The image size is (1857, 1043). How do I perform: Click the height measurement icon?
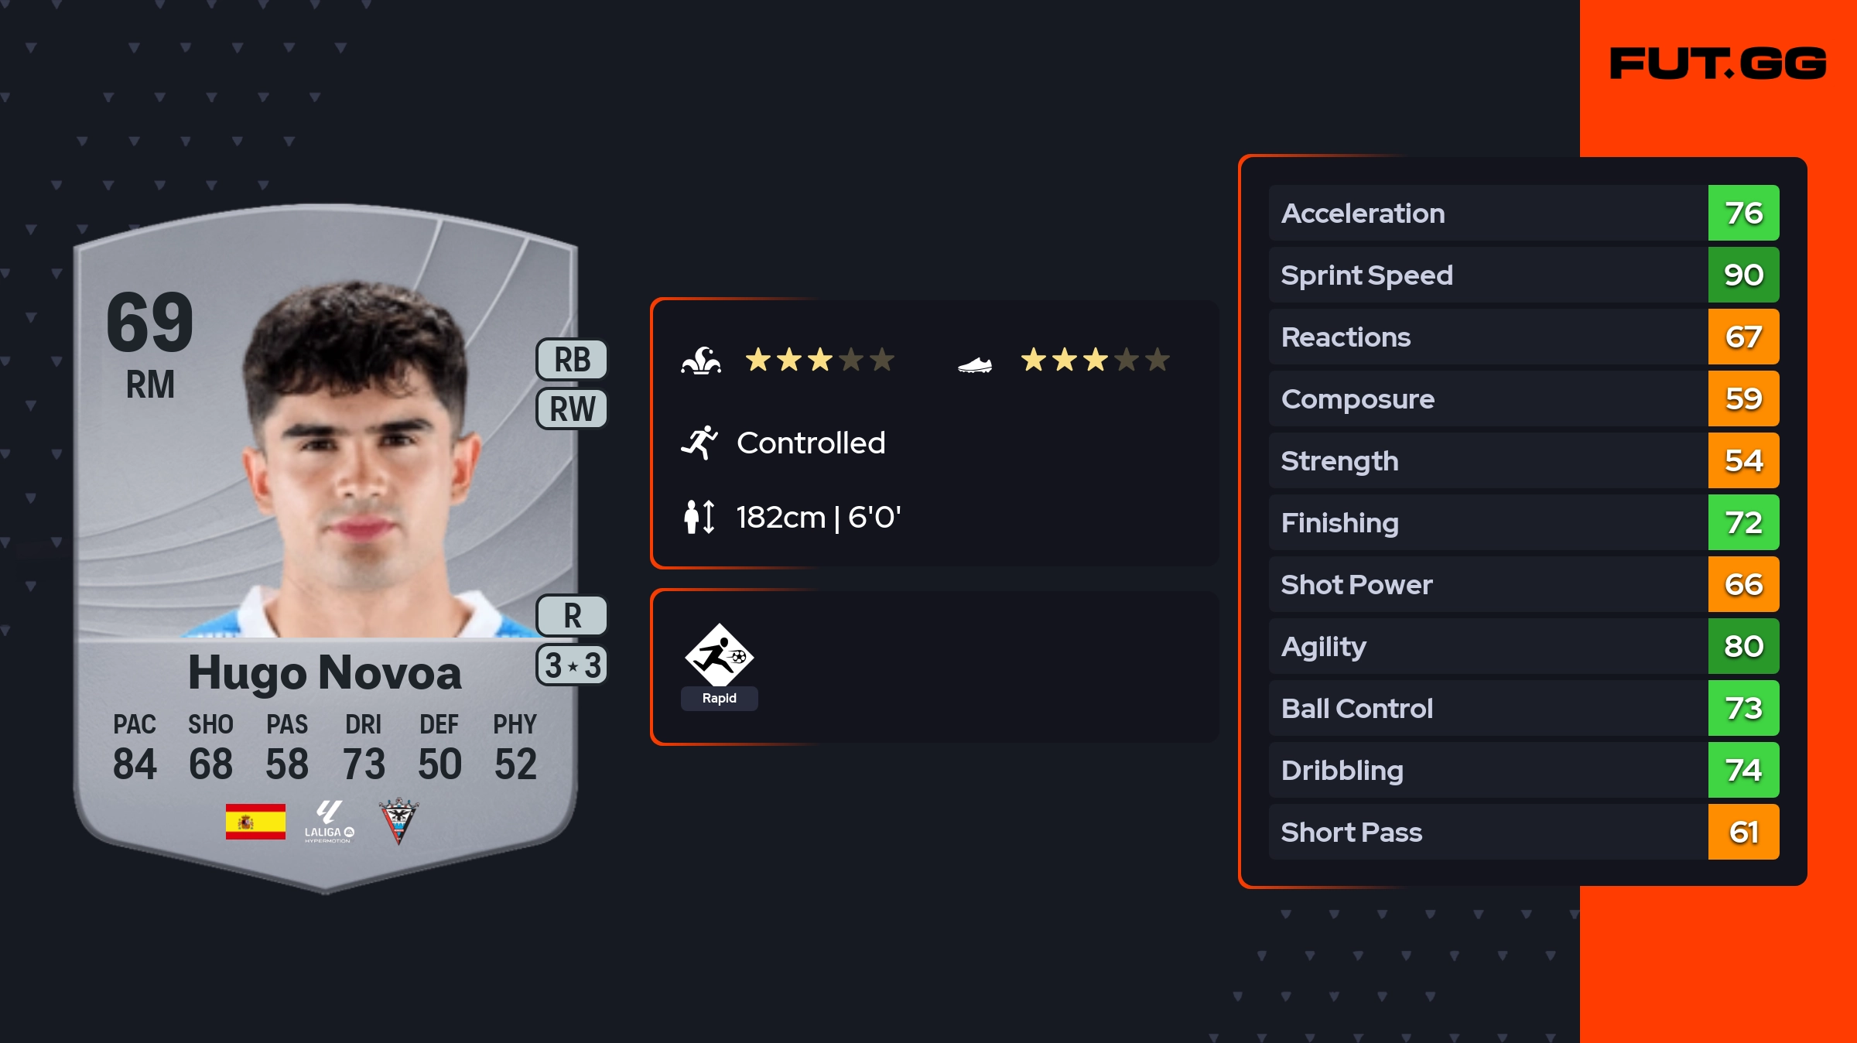pos(699,517)
